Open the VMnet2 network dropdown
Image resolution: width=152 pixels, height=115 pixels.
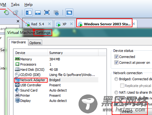136,112
